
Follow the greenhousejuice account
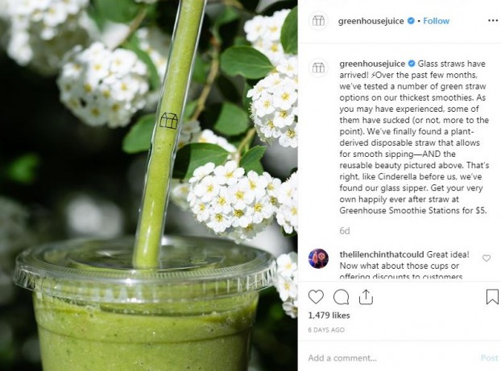pyautogui.click(x=436, y=21)
